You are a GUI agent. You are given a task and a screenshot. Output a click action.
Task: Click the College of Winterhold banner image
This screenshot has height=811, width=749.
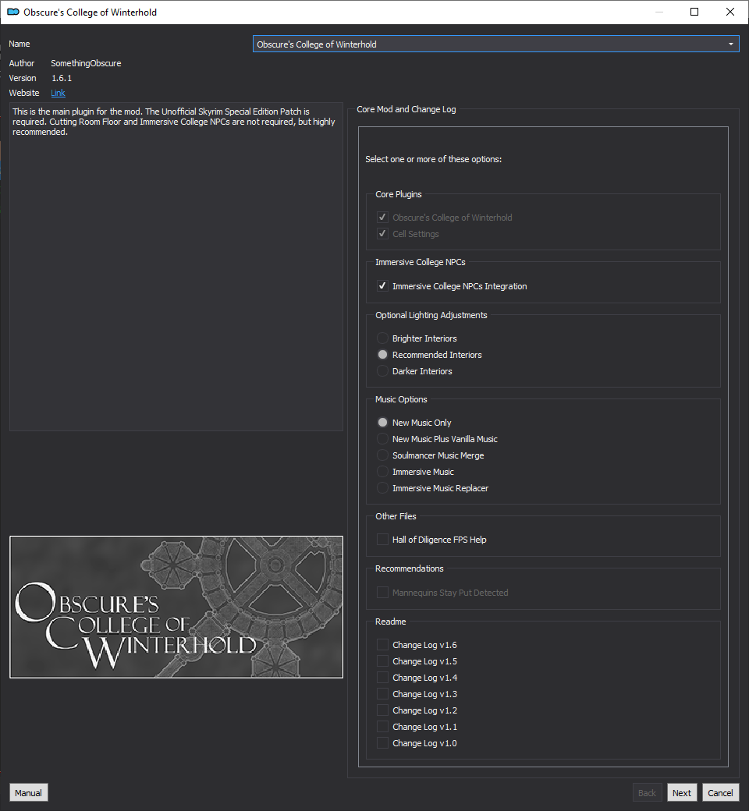tap(176, 607)
